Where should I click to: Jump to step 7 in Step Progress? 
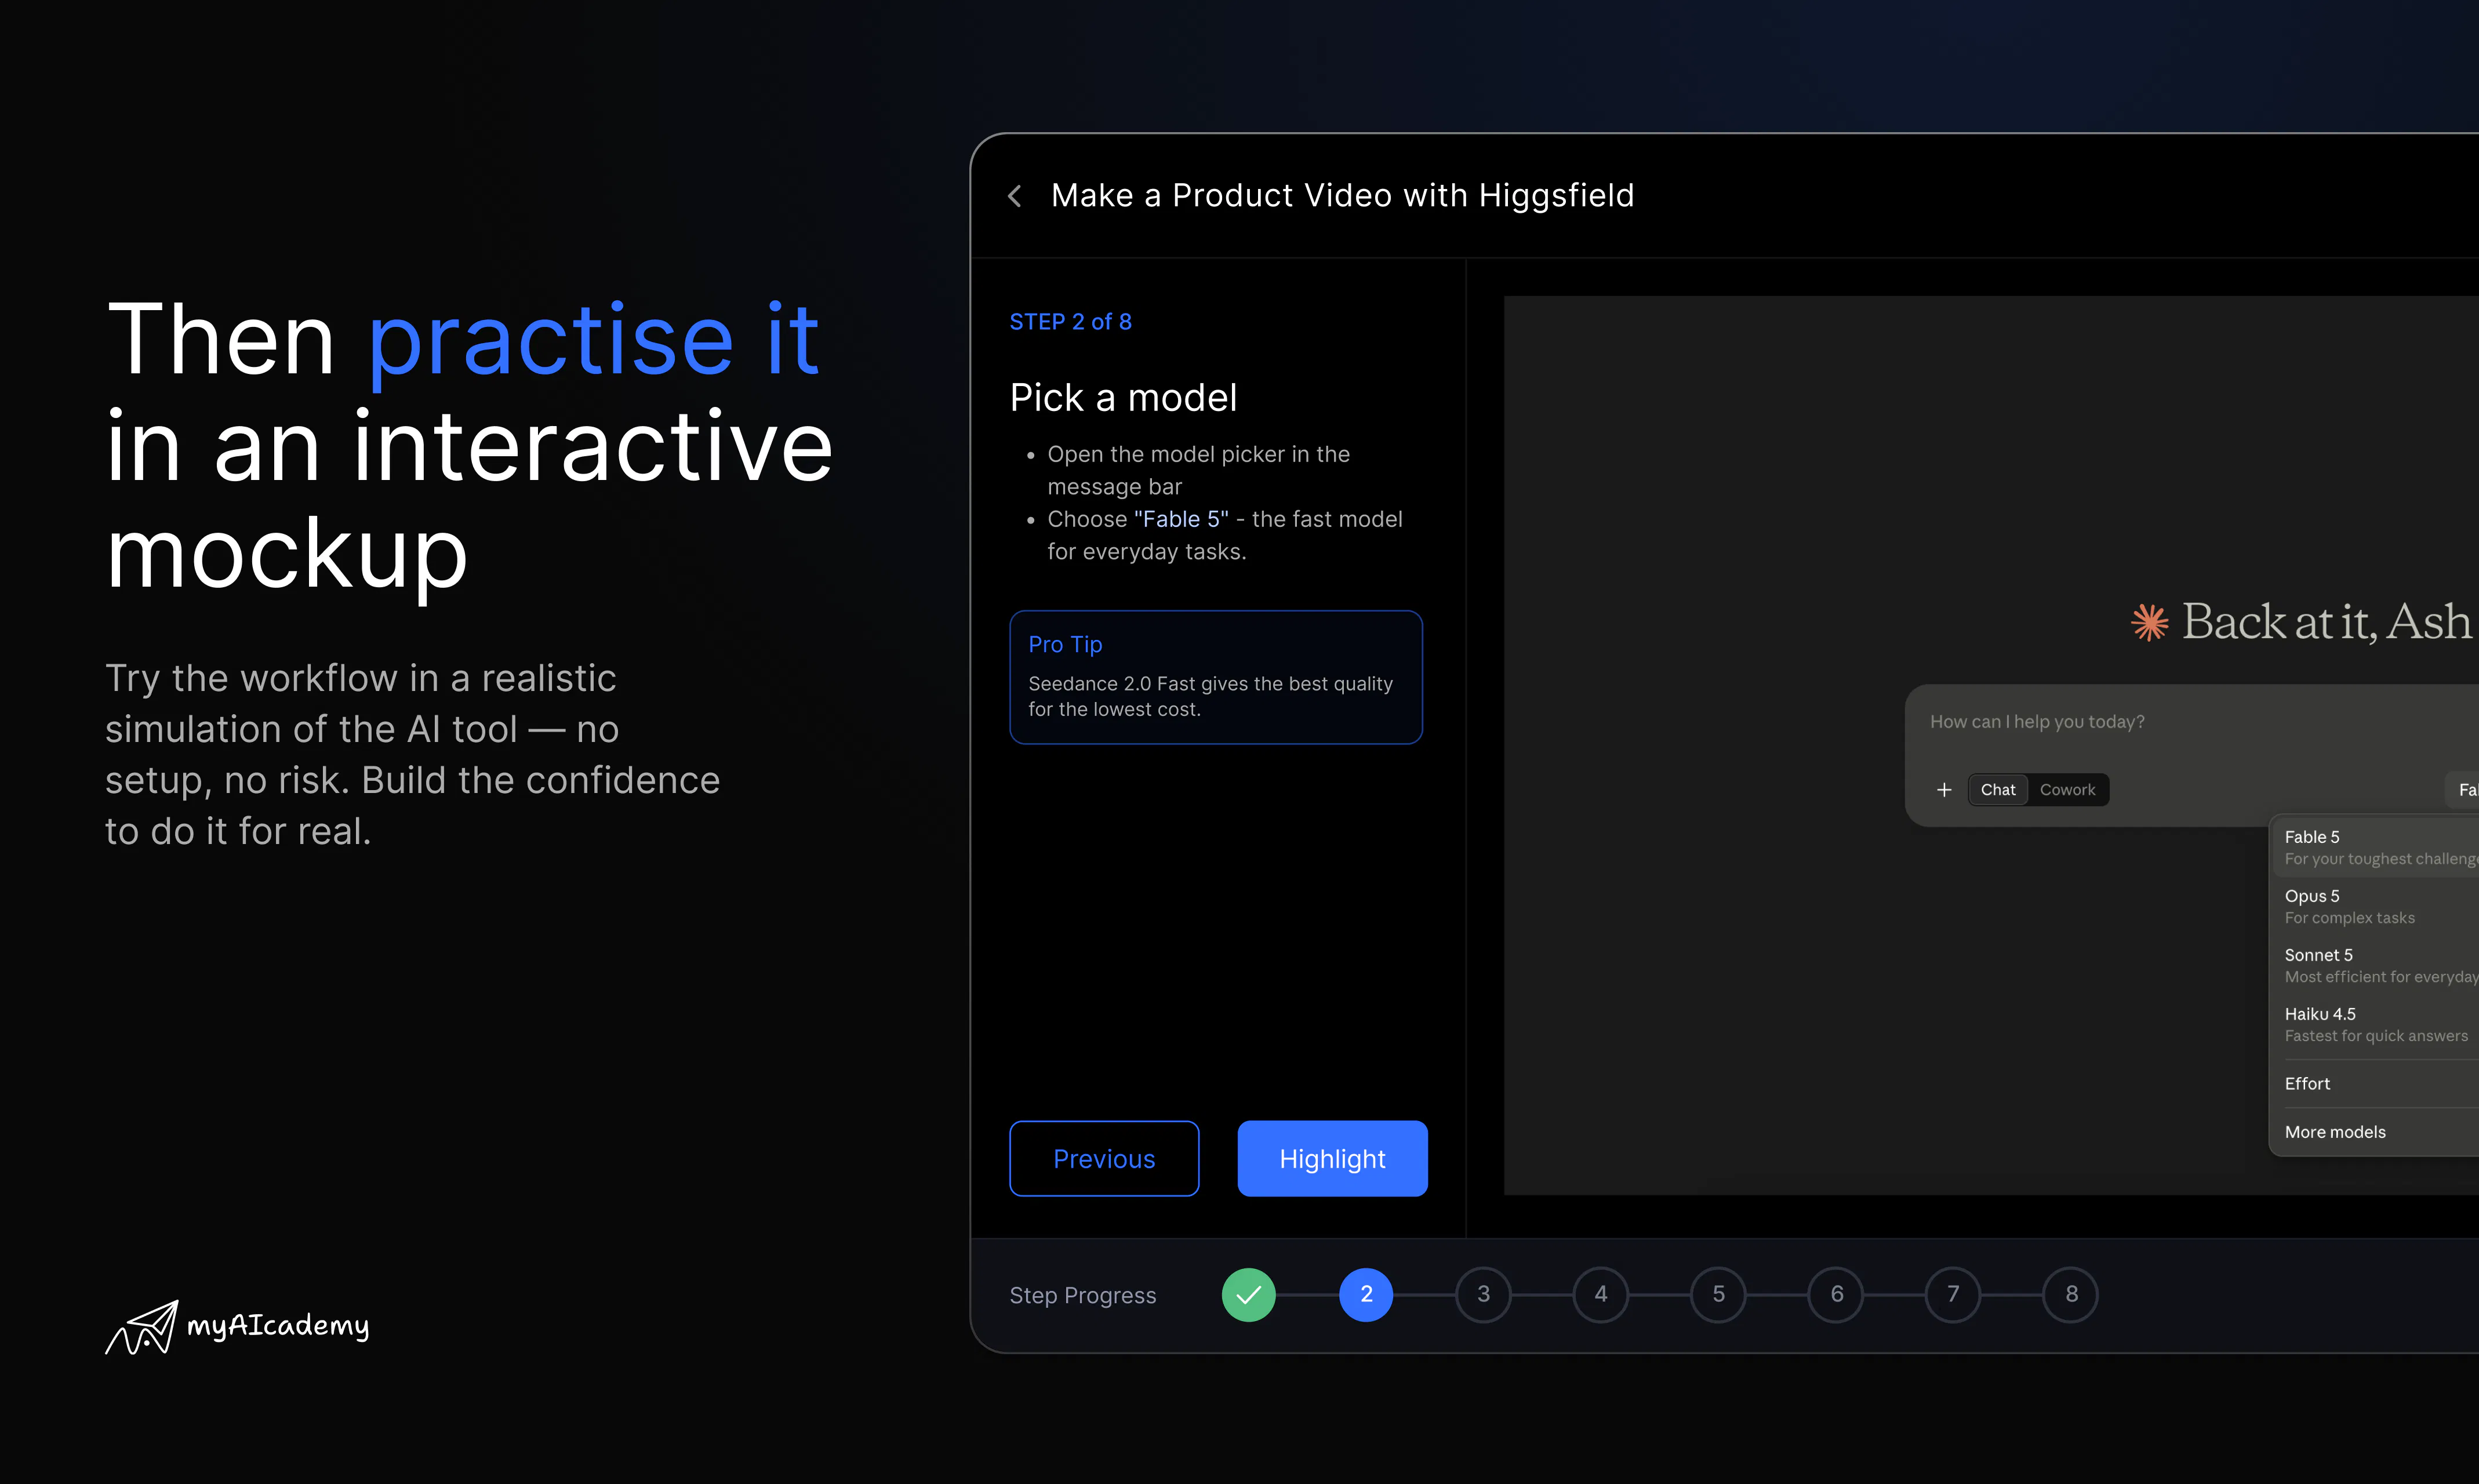coord(1953,1295)
